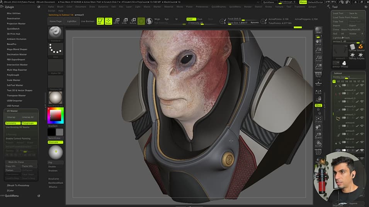
Task: Open the material sphere selector
Action: tap(56, 98)
